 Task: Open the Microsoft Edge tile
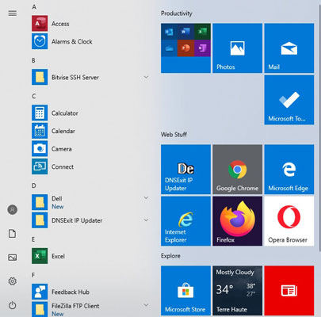pyautogui.click(x=289, y=170)
